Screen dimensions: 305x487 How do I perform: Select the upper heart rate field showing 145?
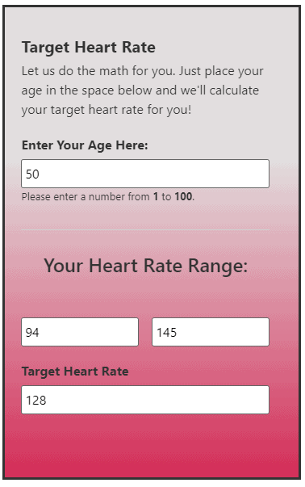point(211,332)
